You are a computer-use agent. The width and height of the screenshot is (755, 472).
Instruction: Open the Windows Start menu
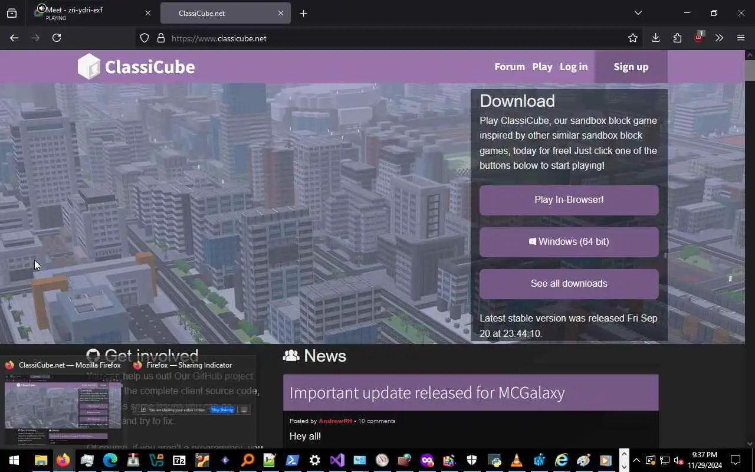click(14, 460)
